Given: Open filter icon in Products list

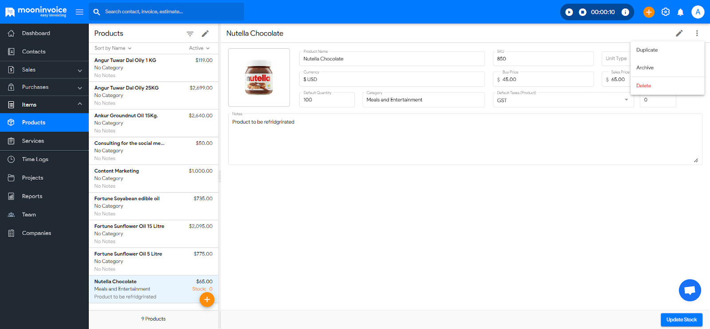Looking at the screenshot, I should coord(190,34).
